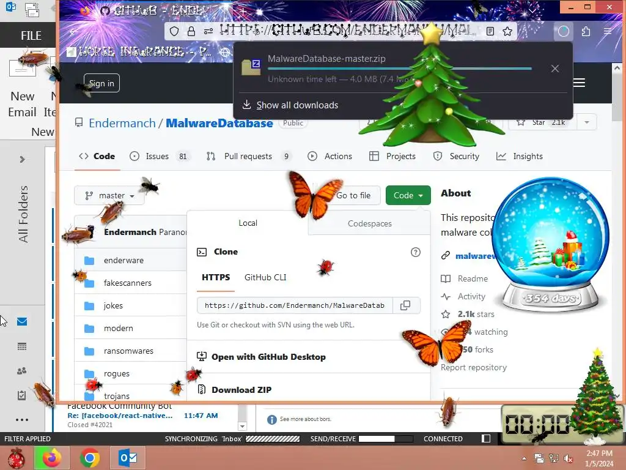626x470 pixels.
Task: Open the Projects tab
Action: pos(392,156)
